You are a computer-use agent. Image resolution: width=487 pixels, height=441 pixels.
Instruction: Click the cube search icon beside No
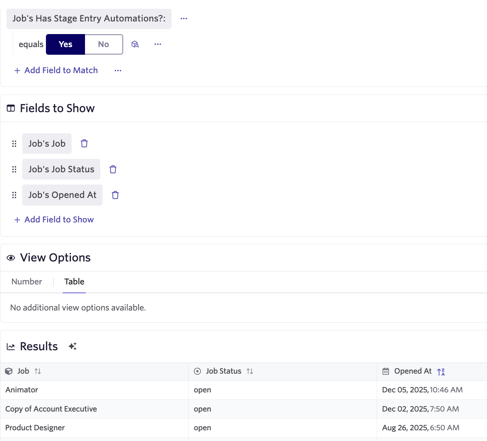pos(135,44)
